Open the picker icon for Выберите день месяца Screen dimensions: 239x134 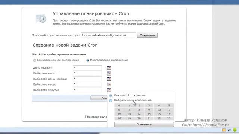[x=109, y=79]
